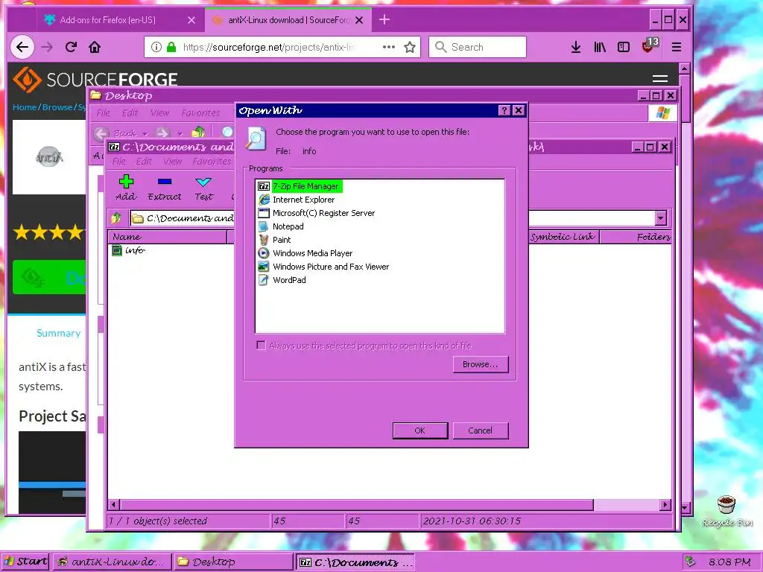Go back in Firefox
This screenshot has width=763, height=572.
tap(22, 47)
